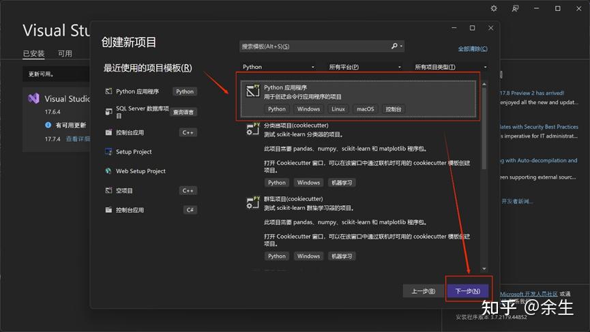
Task: Open the 所有项目类型(T) dropdown
Action: (451, 67)
